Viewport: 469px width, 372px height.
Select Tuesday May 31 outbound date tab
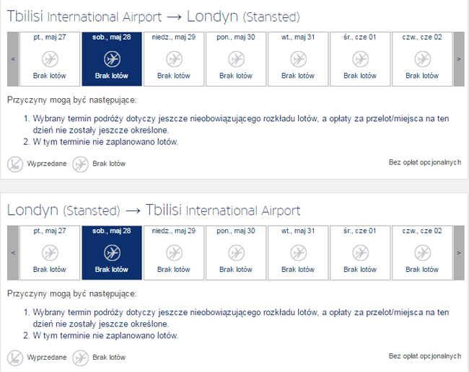click(298, 59)
